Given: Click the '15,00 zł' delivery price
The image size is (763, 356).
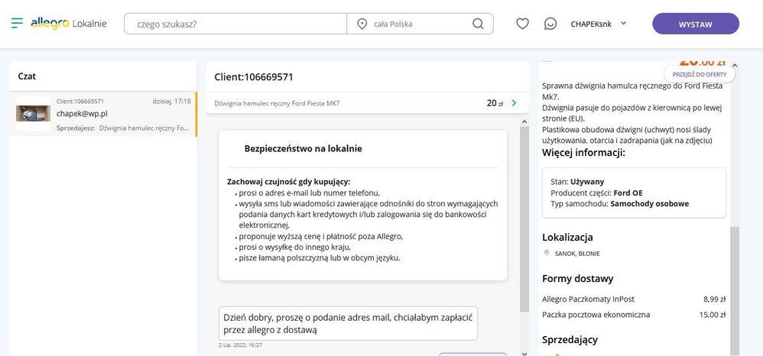Looking at the screenshot, I should pyautogui.click(x=713, y=315).
